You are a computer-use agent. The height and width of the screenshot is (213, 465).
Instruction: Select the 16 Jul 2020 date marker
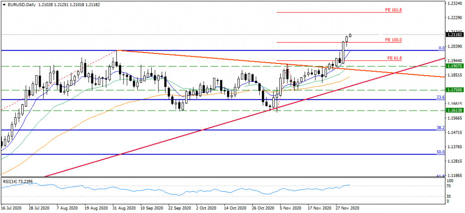(x=11, y=208)
